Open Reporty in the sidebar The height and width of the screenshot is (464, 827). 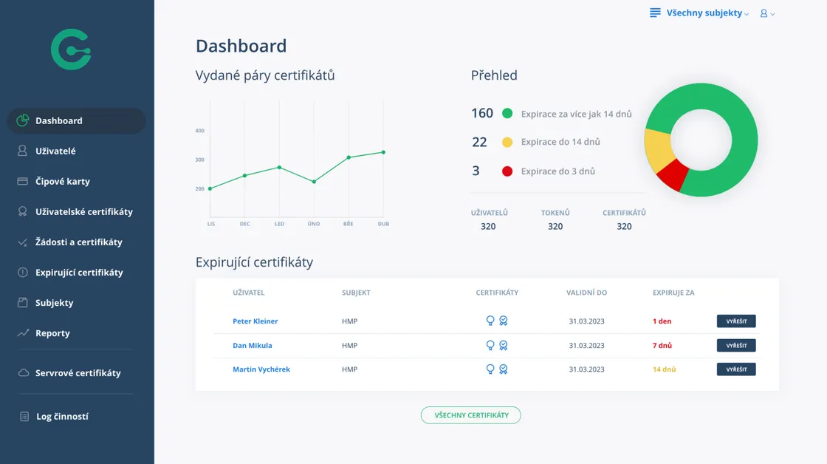tap(52, 333)
